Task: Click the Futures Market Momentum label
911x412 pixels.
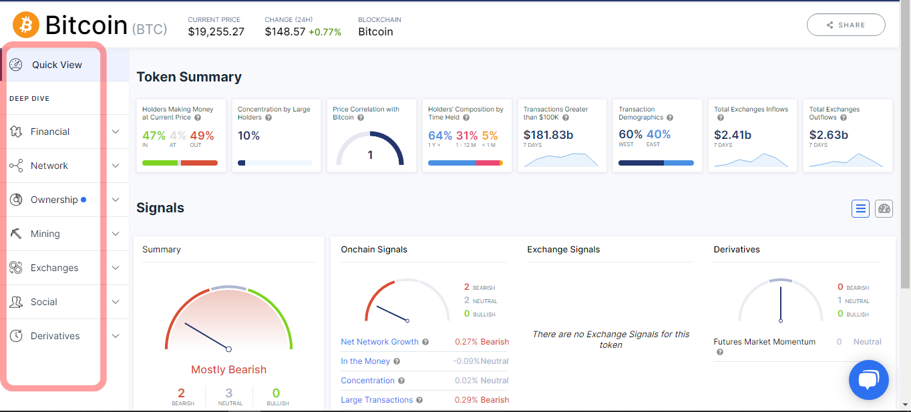Action: [764, 342]
